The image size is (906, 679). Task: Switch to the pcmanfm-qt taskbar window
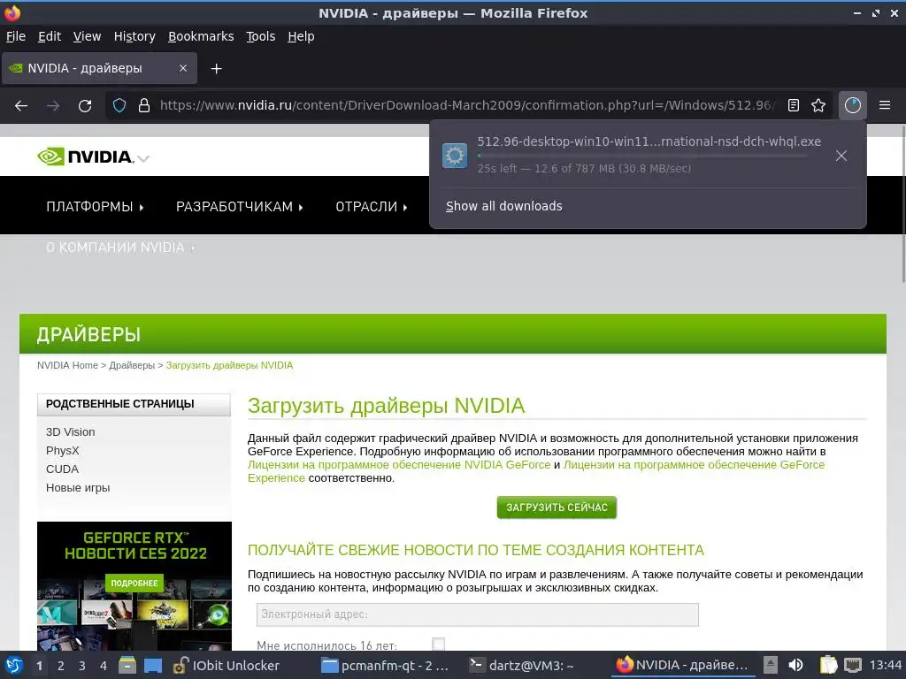386,666
